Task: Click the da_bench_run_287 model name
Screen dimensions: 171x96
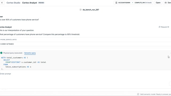Action: (x=91, y=10)
